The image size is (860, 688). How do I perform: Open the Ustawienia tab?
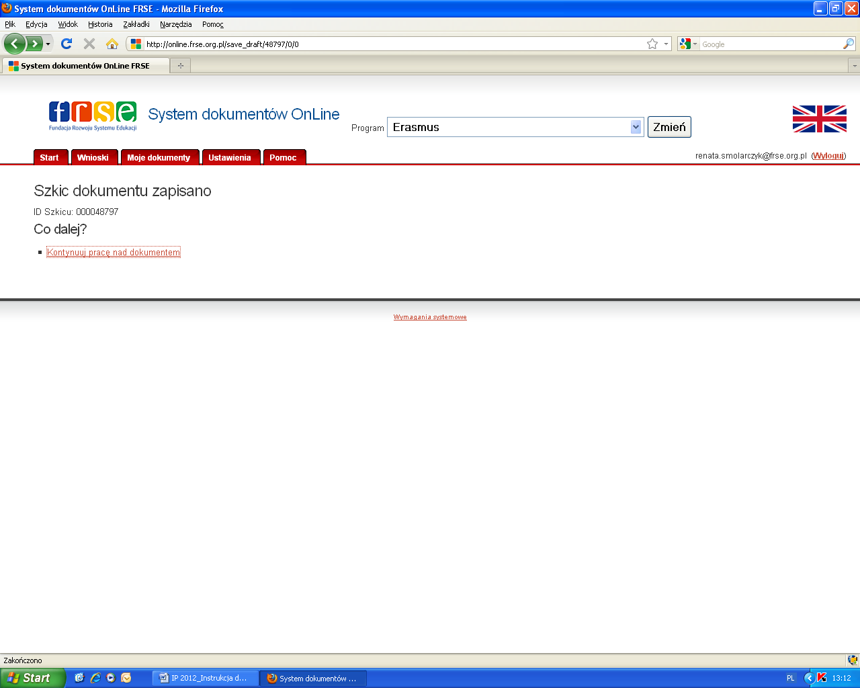pos(230,157)
